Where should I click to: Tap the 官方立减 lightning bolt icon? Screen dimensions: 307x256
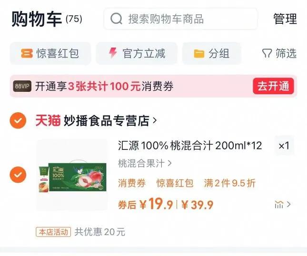tap(113, 53)
